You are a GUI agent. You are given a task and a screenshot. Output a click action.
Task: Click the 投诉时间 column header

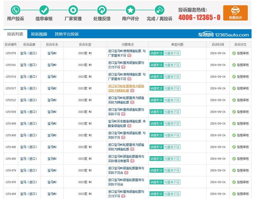tap(218, 44)
